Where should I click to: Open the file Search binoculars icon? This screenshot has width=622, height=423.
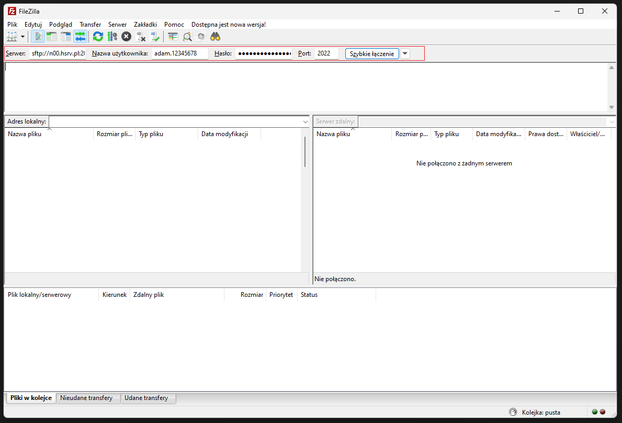[215, 36]
